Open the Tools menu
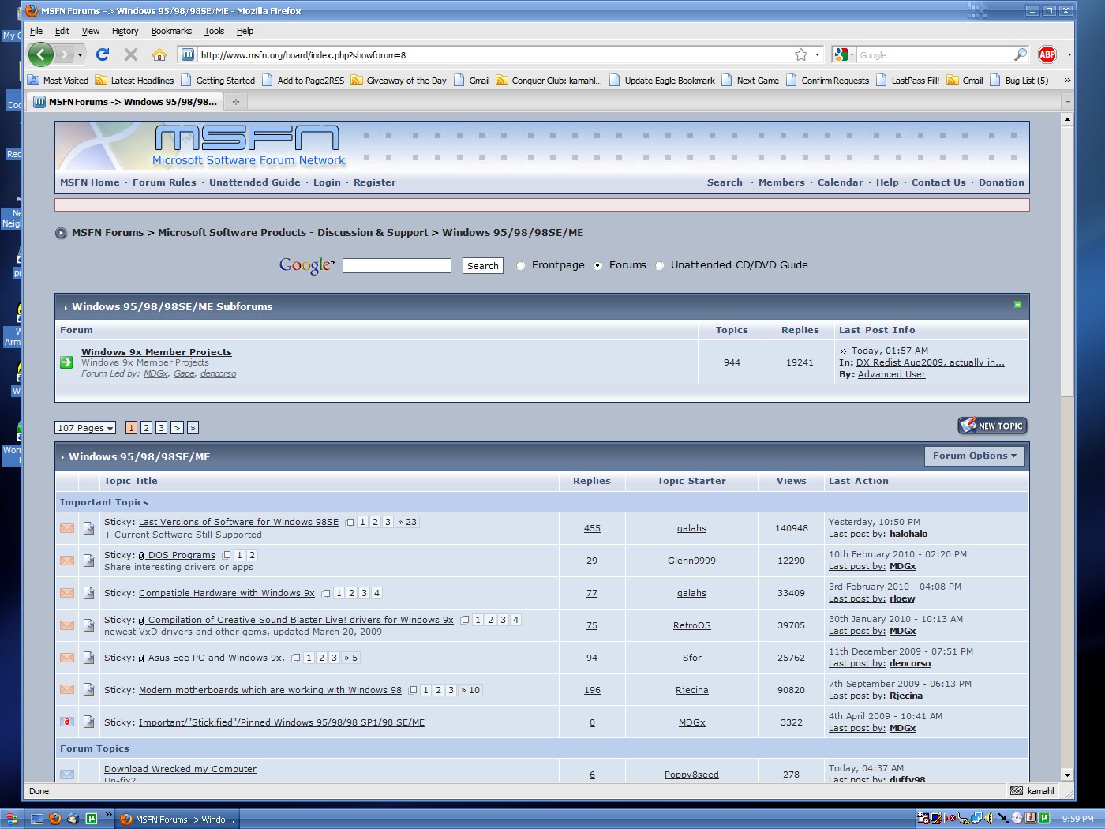The width and height of the screenshot is (1105, 829). tap(214, 31)
